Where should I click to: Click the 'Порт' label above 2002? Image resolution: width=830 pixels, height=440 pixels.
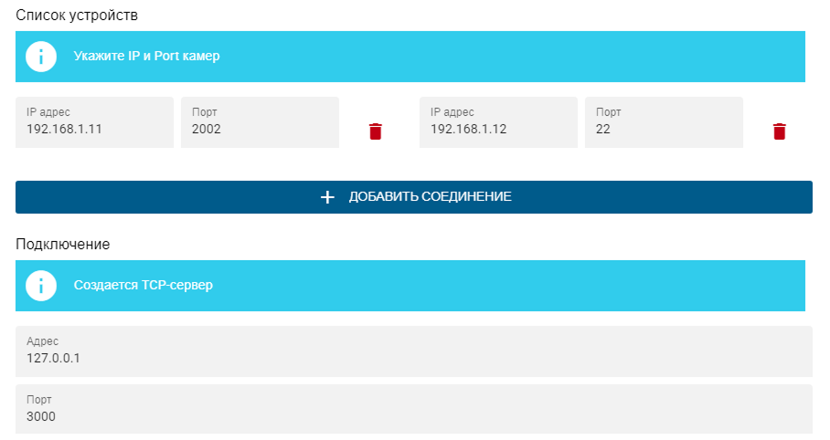[x=205, y=112]
